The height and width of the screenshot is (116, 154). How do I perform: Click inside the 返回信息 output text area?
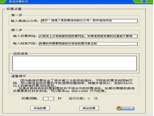point(74,63)
